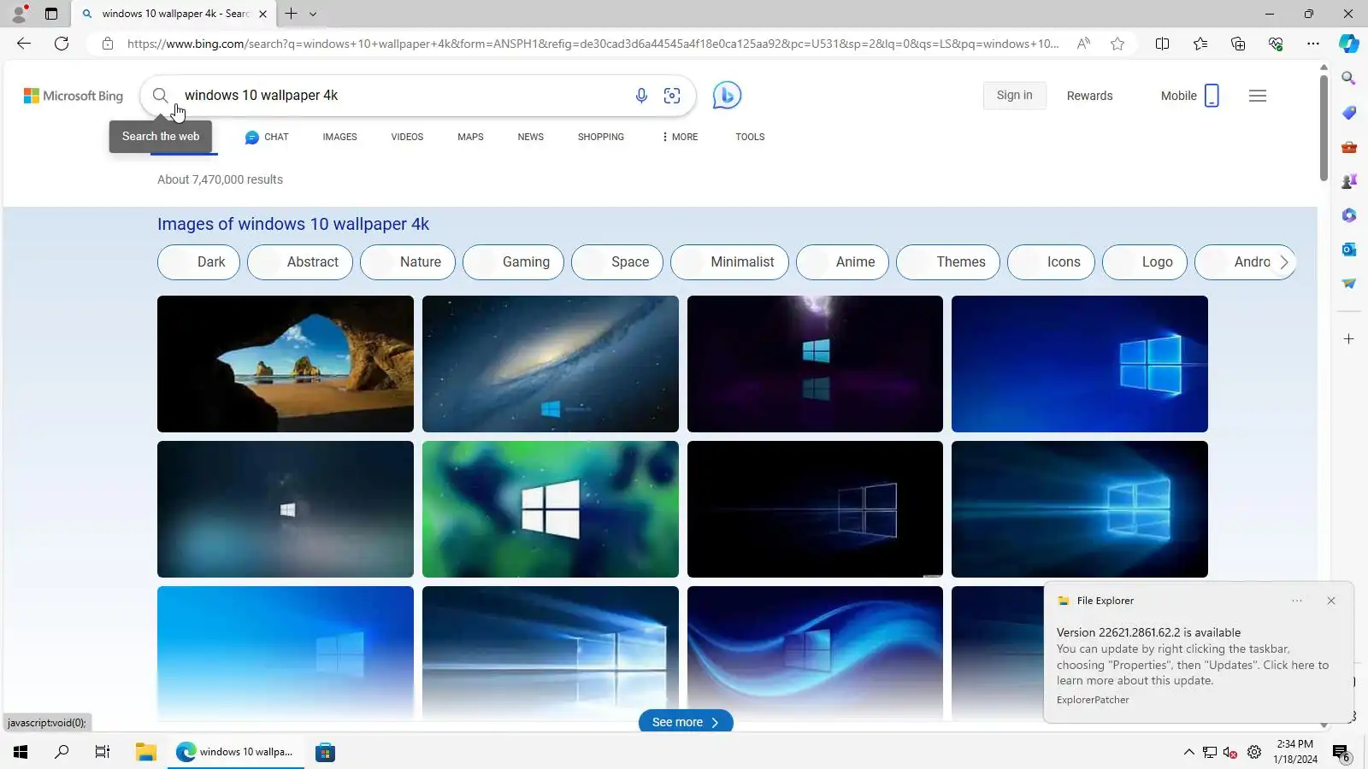Open the green aurora Windows logo thumbnail
Viewport: 1368px width, 769px height.
pyautogui.click(x=551, y=509)
